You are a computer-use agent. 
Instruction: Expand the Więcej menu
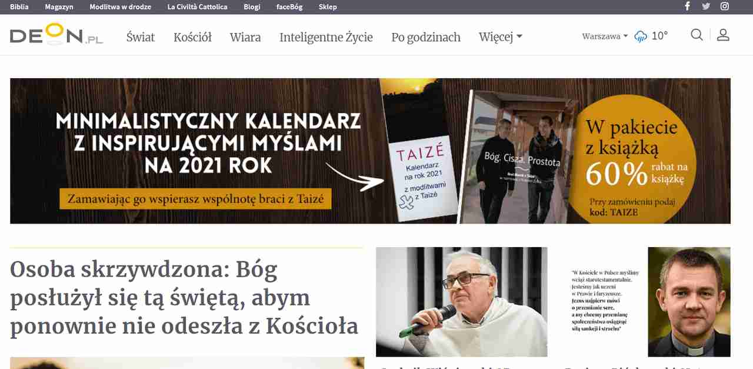pos(501,37)
